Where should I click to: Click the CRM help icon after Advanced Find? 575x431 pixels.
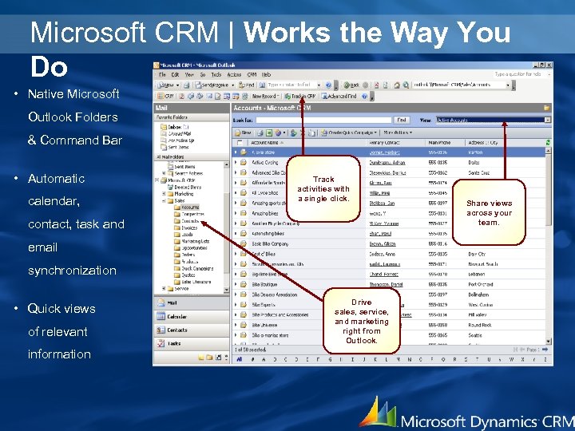point(364,96)
